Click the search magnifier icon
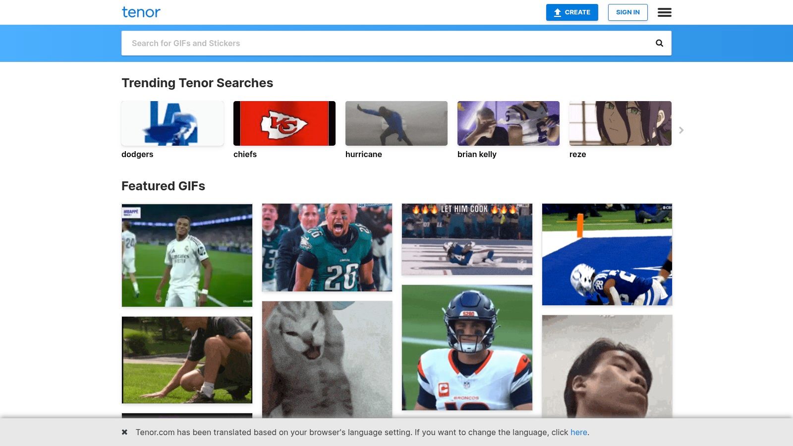Viewport: 793px width, 446px height. tap(659, 43)
